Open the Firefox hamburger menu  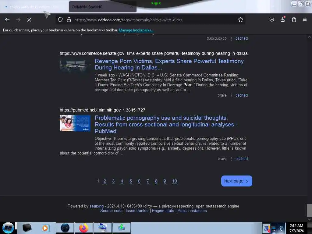click(304, 19)
